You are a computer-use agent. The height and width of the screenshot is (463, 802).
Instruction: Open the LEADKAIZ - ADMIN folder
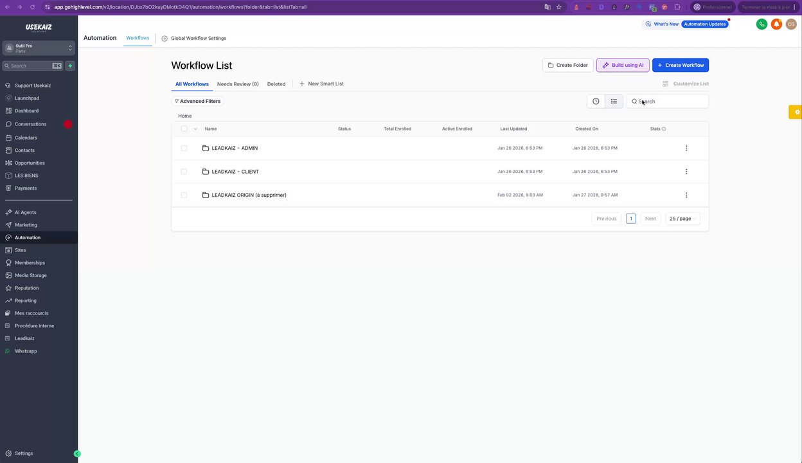[x=235, y=149]
